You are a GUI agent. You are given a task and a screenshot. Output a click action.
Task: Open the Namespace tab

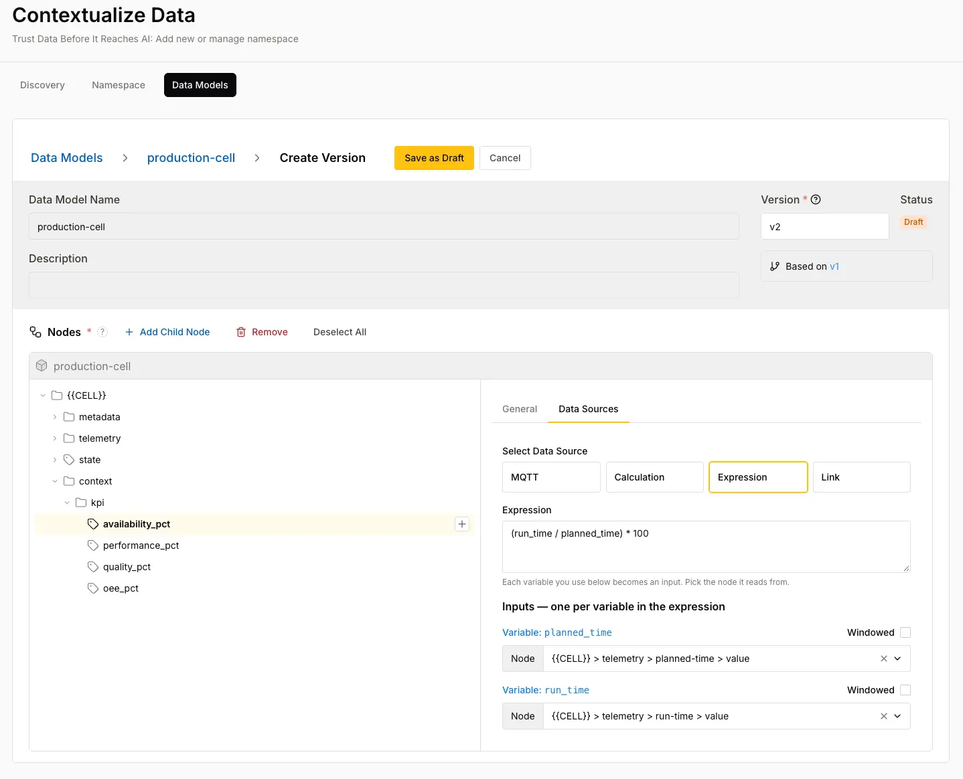point(119,85)
